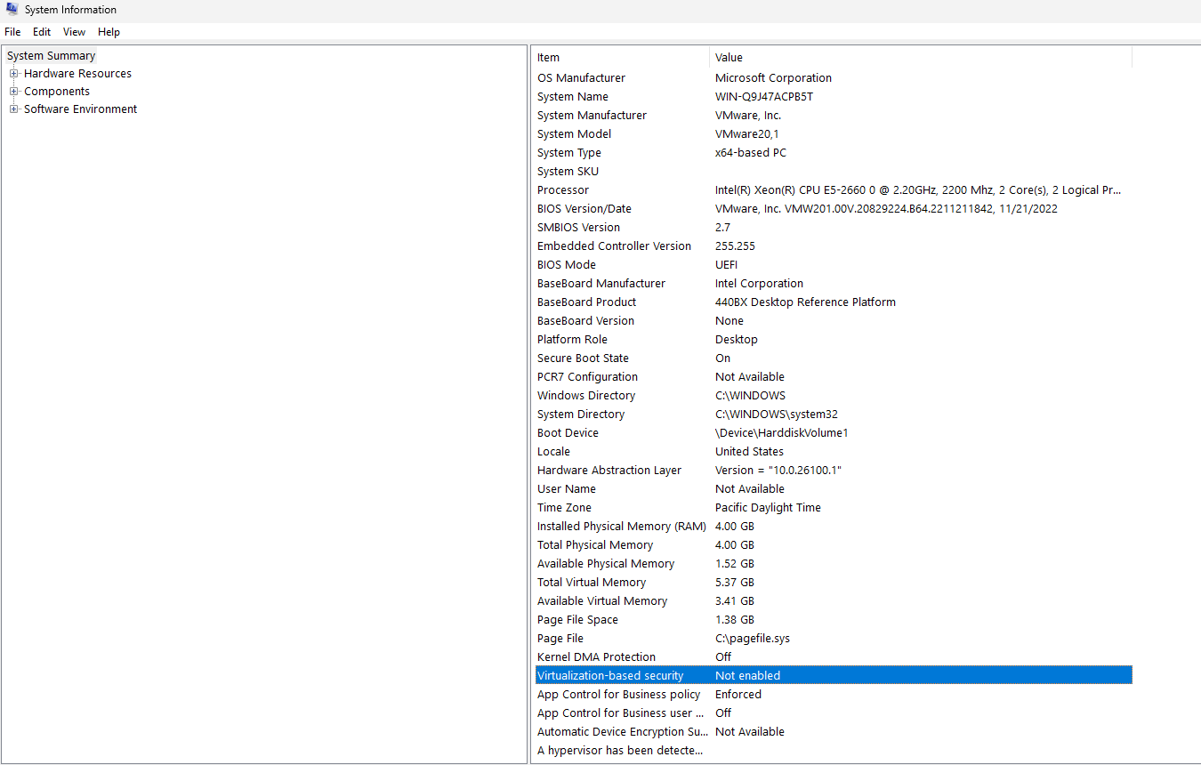
Task: Select the Installed Physical Memory (RAM) row
Action: pos(834,527)
